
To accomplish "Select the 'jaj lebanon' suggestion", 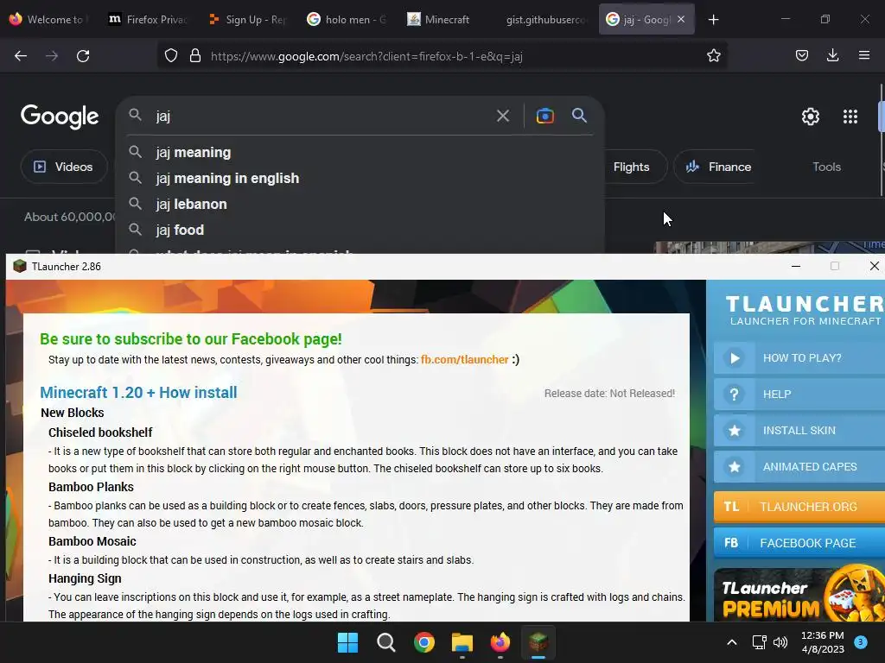I will point(360,204).
